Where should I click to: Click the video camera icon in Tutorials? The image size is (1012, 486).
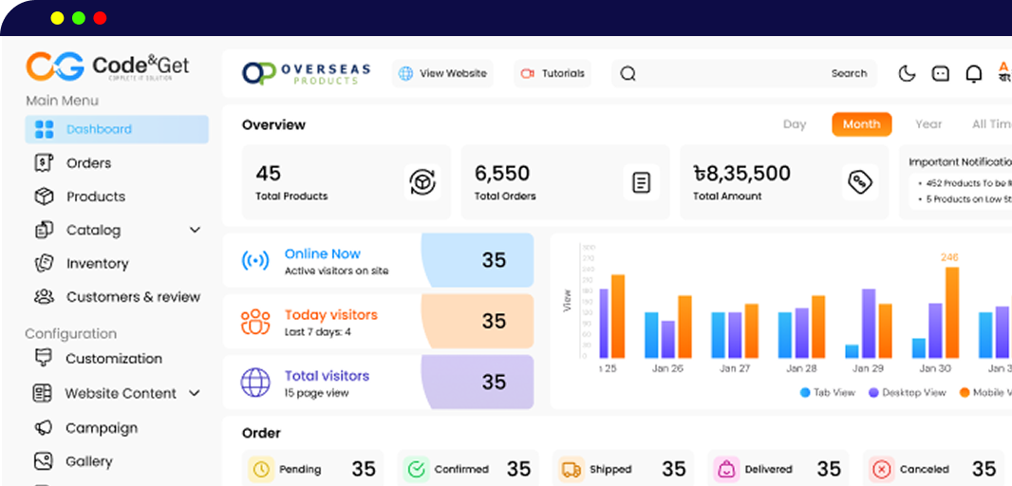tap(527, 74)
